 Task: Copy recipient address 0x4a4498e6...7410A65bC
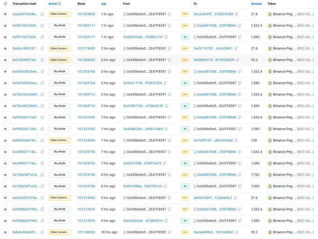[x=237, y=232]
